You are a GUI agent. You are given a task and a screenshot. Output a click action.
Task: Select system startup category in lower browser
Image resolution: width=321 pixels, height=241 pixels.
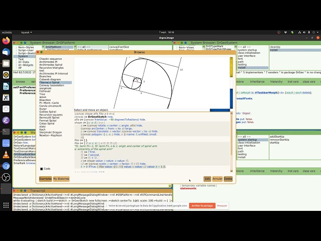tap(253, 140)
